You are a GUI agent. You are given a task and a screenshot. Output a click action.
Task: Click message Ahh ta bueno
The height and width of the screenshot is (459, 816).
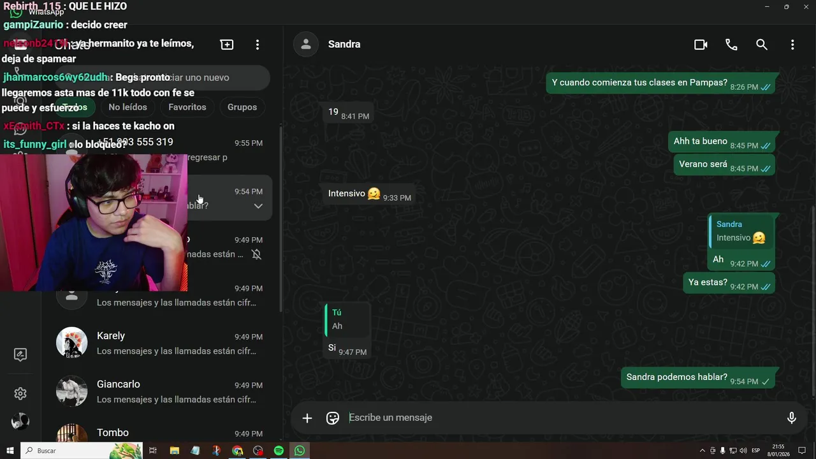(x=722, y=142)
